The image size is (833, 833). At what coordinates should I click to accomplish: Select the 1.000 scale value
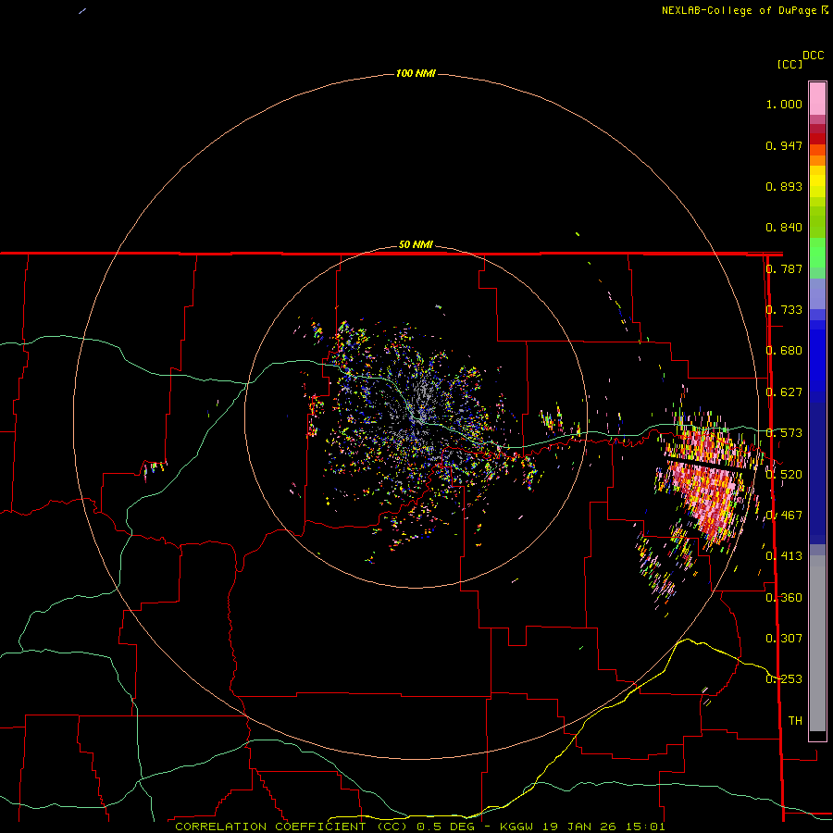[x=784, y=104]
